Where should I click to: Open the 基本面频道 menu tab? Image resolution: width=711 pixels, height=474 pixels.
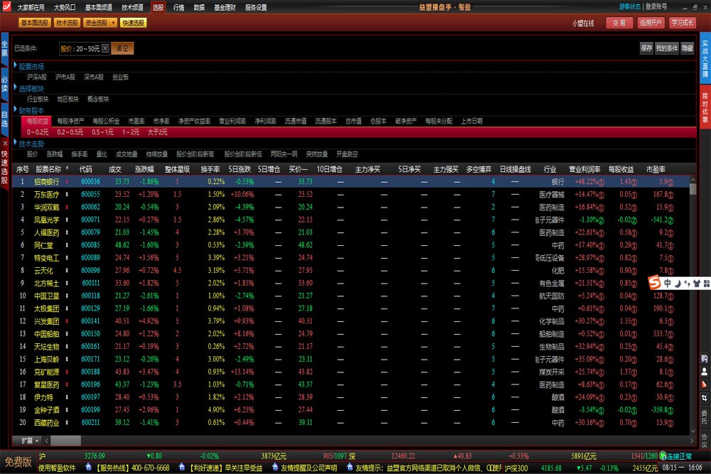(x=98, y=7)
